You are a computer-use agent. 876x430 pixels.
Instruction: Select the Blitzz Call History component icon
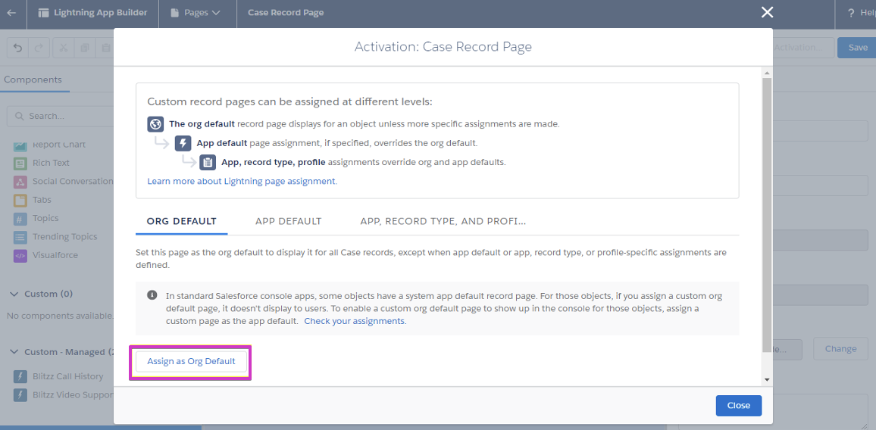tap(20, 377)
